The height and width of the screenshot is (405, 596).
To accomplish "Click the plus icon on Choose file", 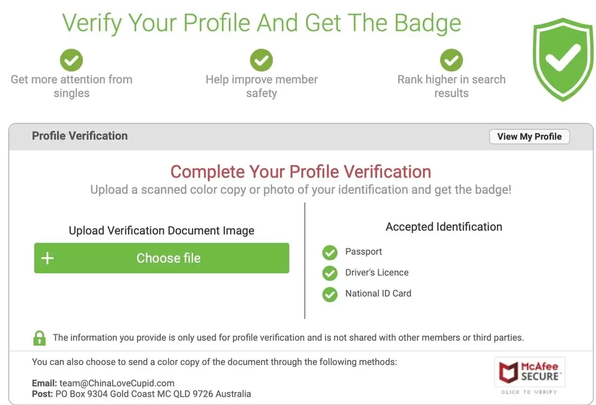I will tap(48, 258).
